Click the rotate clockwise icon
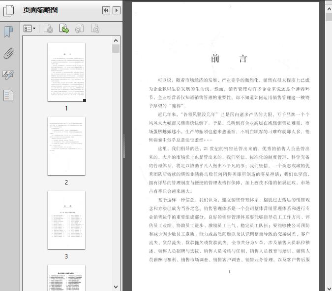 click(x=95, y=29)
